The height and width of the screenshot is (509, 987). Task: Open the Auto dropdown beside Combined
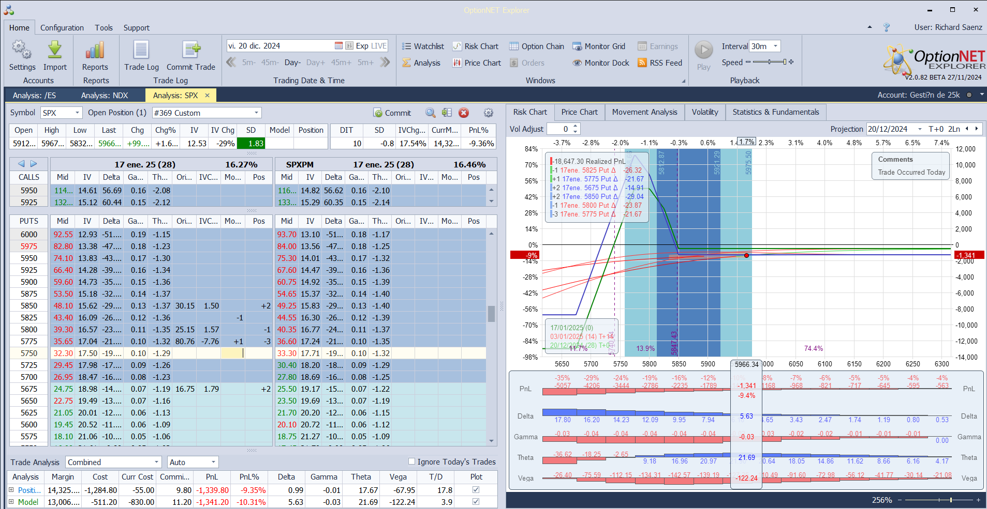(193, 462)
